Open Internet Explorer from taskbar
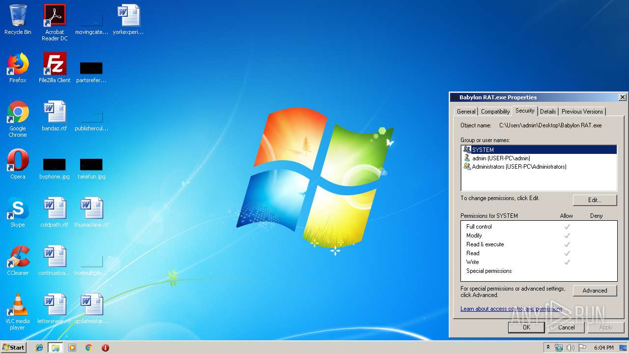Image resolution: width=629 pixels, height=354 pixels. tap(39, 348)
